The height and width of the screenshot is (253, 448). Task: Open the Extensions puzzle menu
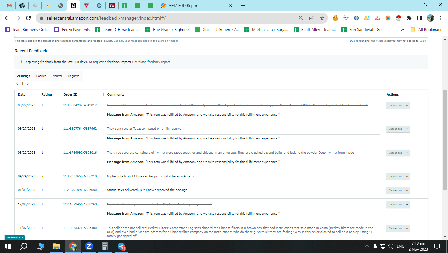(x=409, y=18)
